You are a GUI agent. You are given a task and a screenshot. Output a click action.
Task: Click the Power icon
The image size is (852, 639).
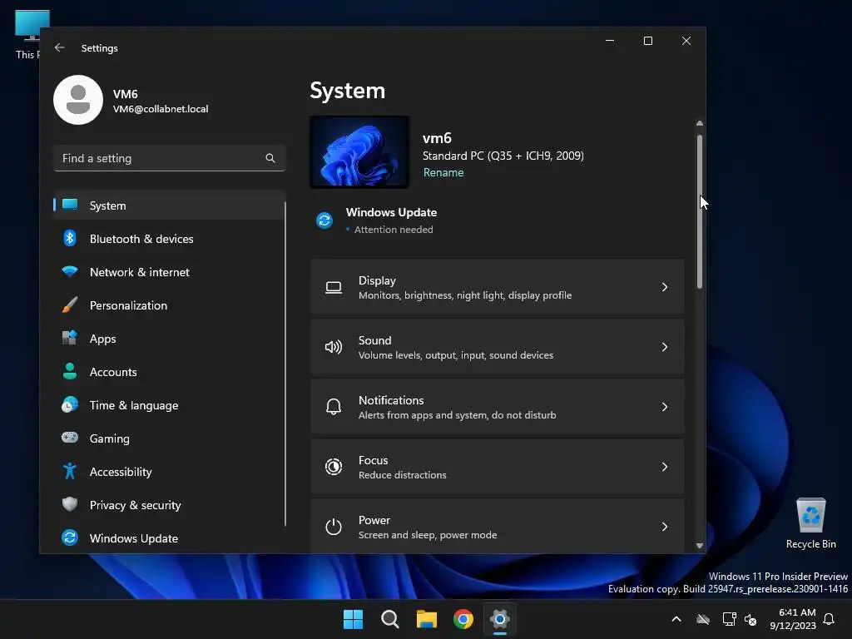point(334,527)
